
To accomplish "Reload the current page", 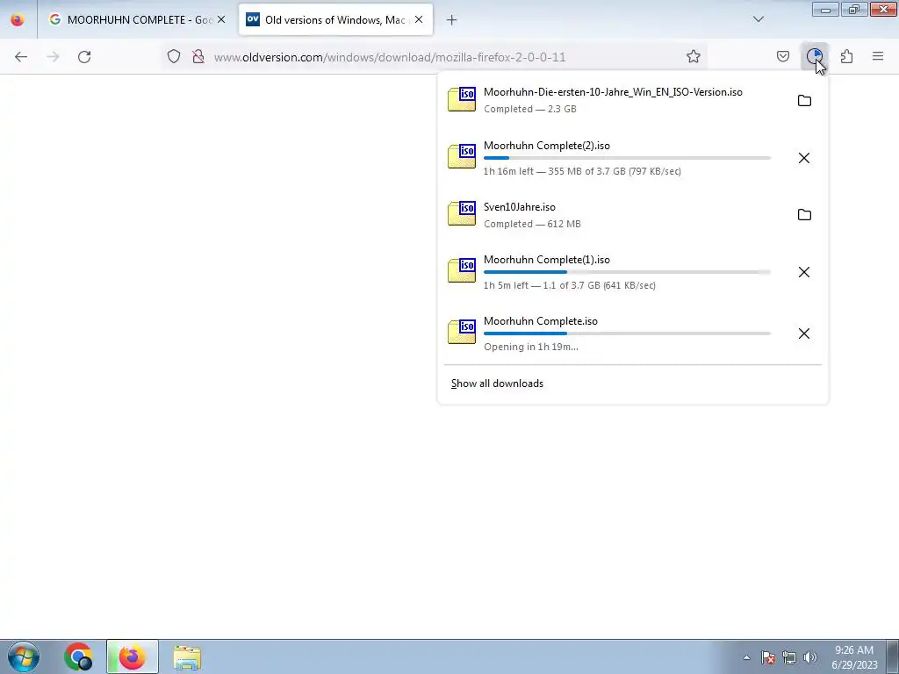I will 84,57.
